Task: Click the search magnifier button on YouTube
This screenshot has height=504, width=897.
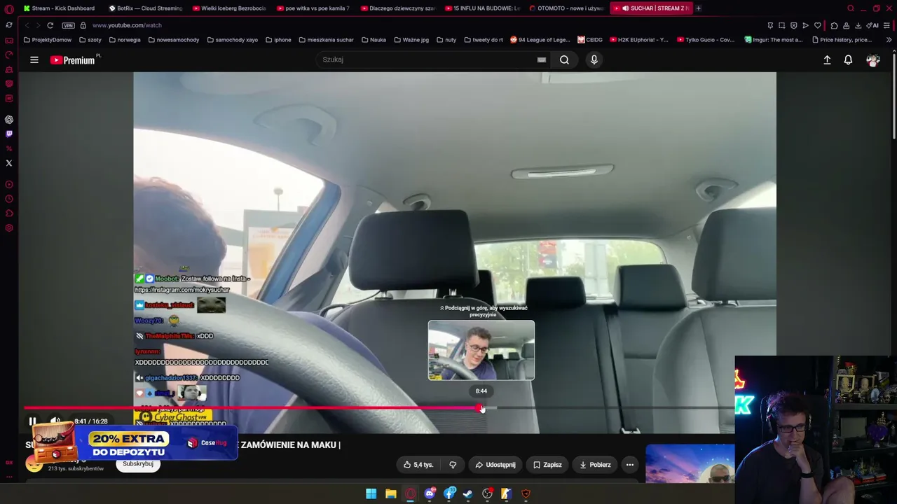Action: [x=564, y=60]
